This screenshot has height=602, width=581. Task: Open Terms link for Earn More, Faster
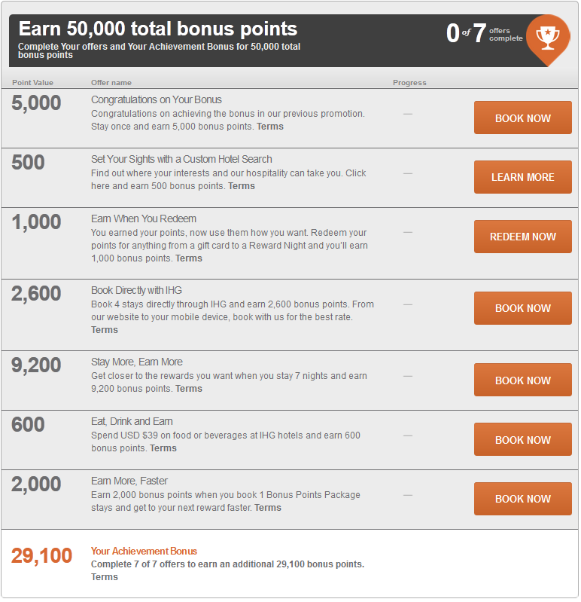pyautogui.click(x=268, y=508)
